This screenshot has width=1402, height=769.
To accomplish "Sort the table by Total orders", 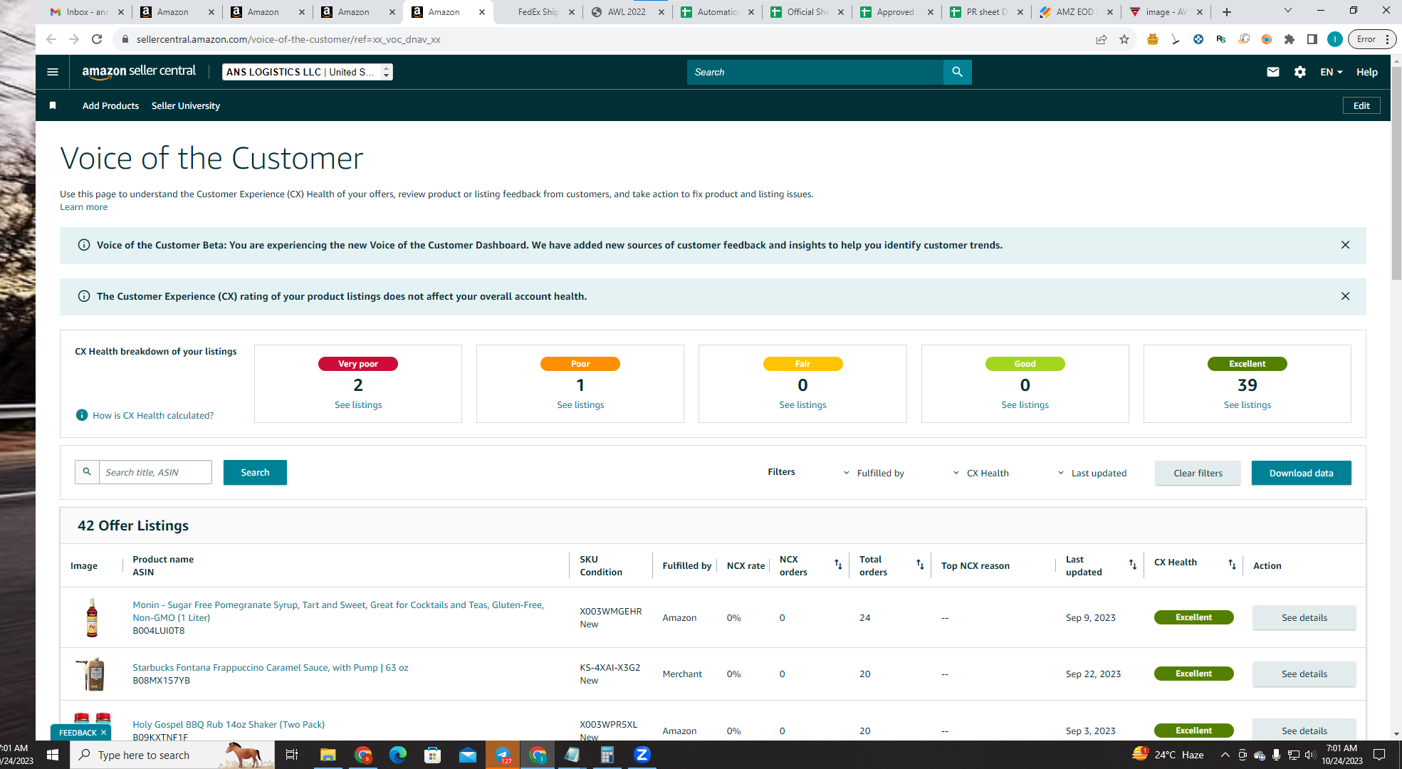I will point(920,565).
